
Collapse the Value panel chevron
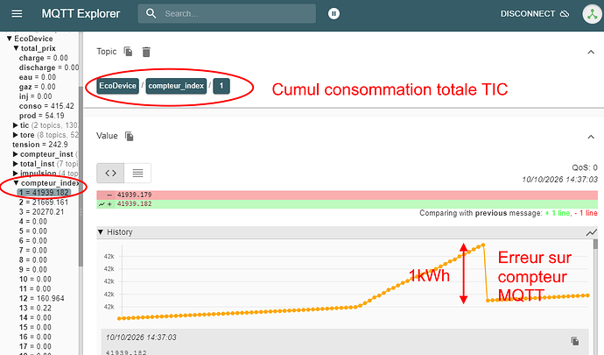click(591, 137)
